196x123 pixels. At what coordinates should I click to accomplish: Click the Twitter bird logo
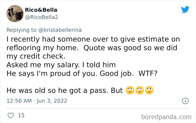pos(185,9)
